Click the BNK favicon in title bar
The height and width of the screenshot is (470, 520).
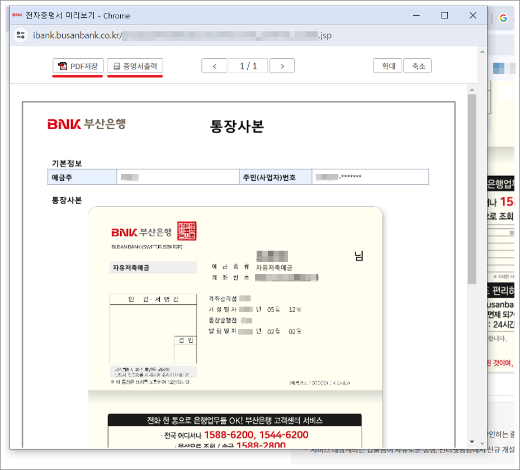point(17,15)
